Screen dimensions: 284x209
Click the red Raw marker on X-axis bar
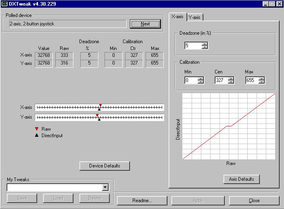click(x=100, y=105)
